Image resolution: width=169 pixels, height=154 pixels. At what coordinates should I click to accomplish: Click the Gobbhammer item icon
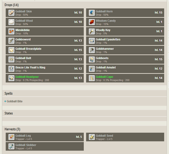pos(92,50)
